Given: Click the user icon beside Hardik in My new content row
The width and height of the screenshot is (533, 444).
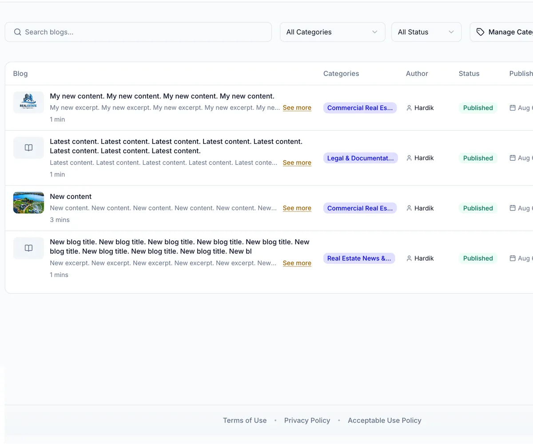Looking at the screenshot, I should click(x=409, y=108).
